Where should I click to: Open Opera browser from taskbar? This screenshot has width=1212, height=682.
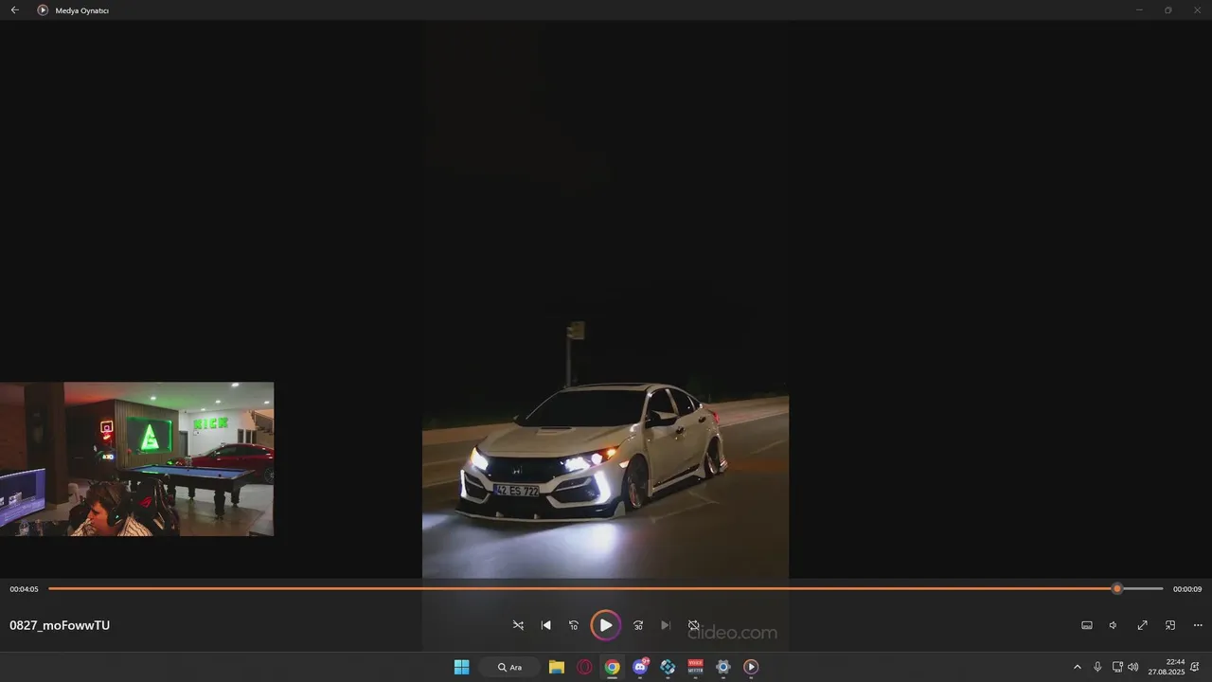pos(584,667)
